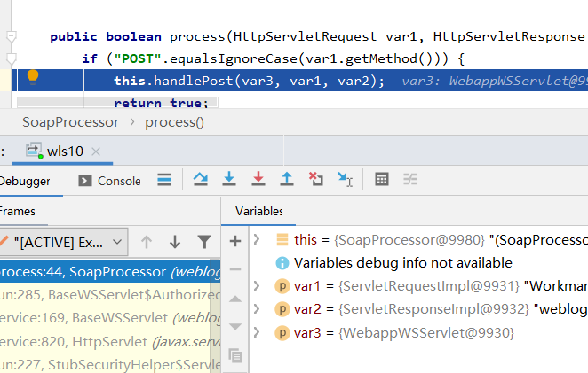Expand the var1 ServletRequestImpl variable

[257, 286]
